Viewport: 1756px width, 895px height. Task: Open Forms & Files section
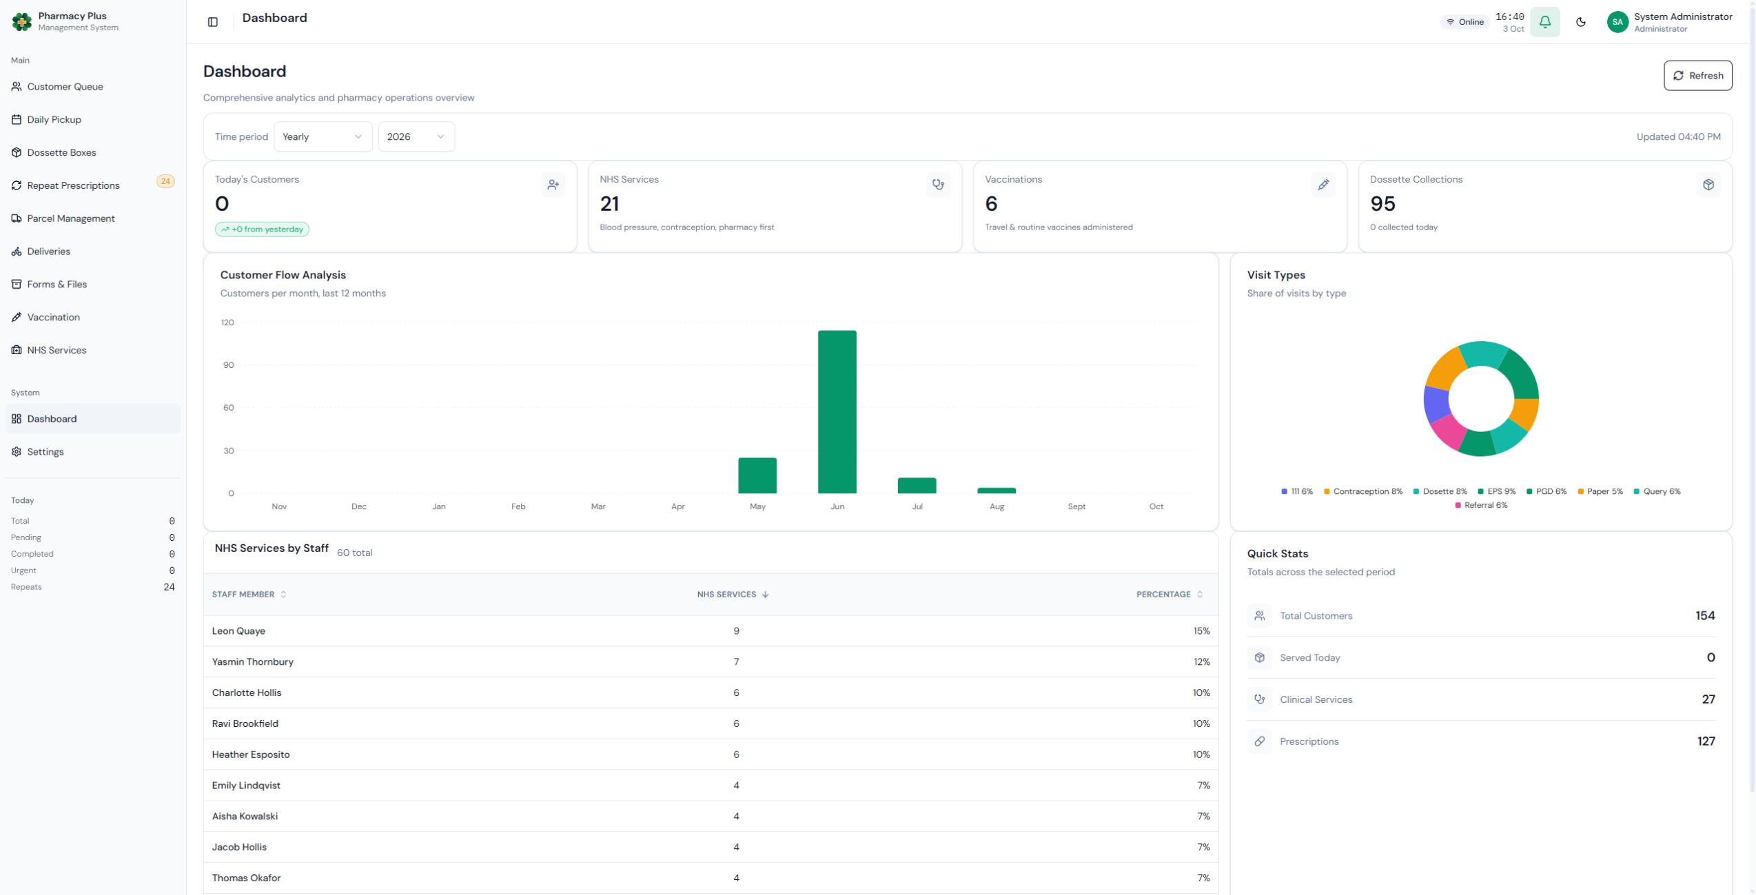click(x=93, y=285)
